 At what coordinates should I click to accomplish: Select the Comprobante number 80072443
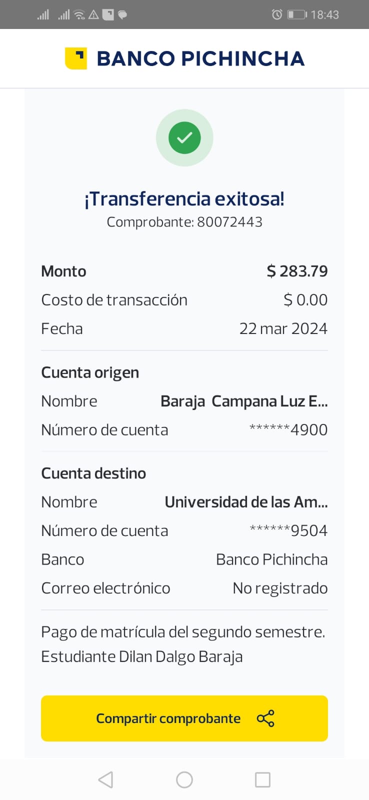click(x=229, y=222)
